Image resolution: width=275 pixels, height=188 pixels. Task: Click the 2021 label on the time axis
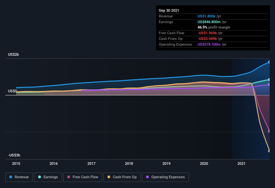[x=242, y=163]
